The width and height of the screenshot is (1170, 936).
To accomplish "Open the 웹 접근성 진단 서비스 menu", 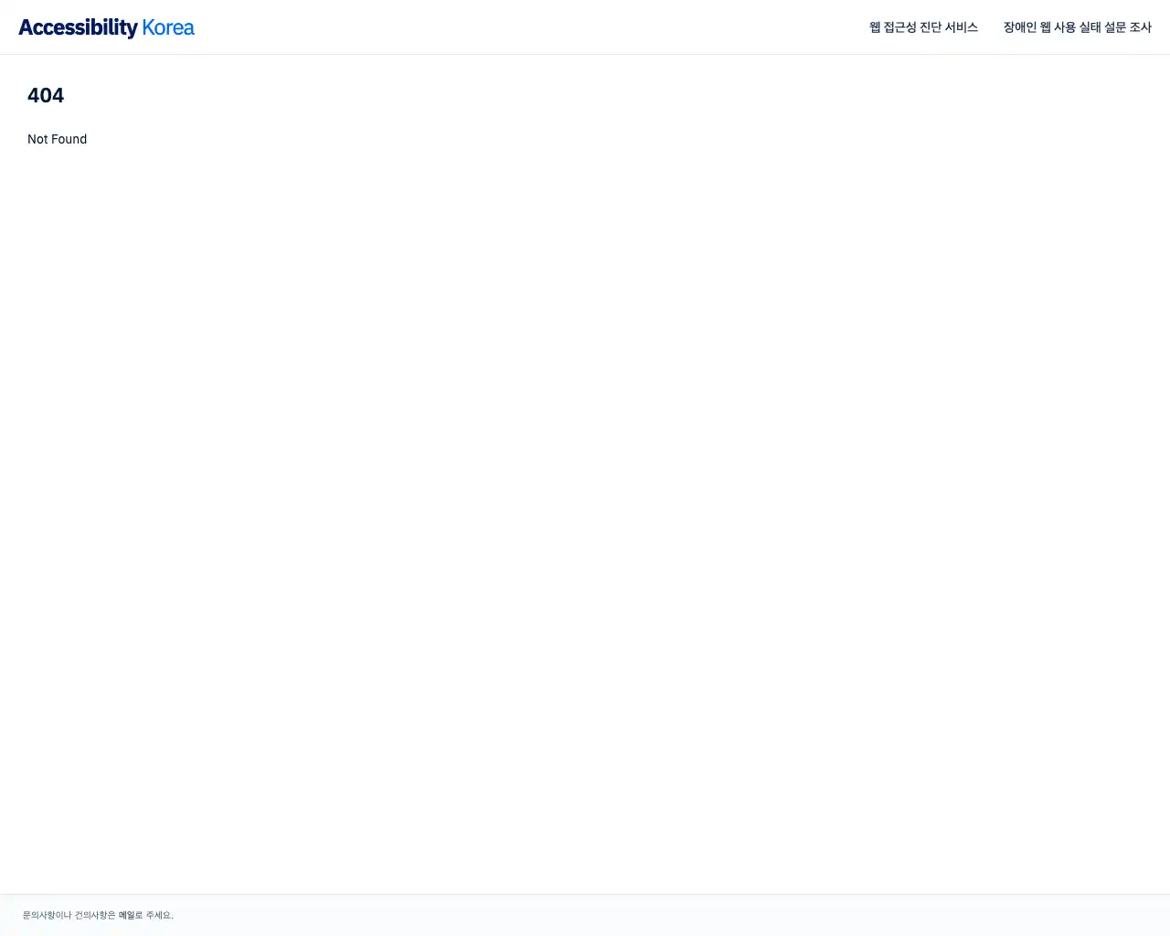I will coord(923,27).
